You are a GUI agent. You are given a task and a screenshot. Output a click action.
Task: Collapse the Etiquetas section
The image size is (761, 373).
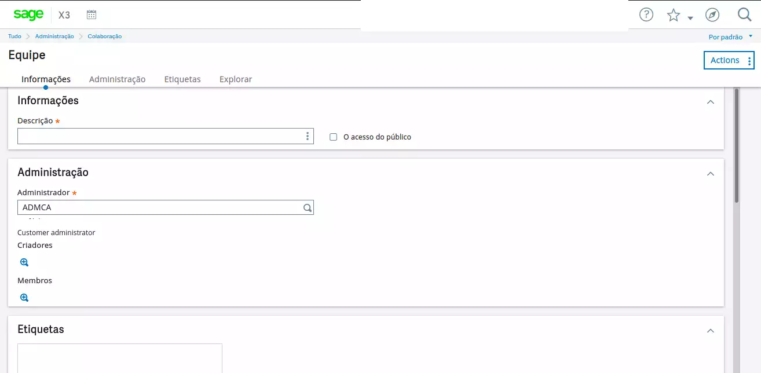711,331
